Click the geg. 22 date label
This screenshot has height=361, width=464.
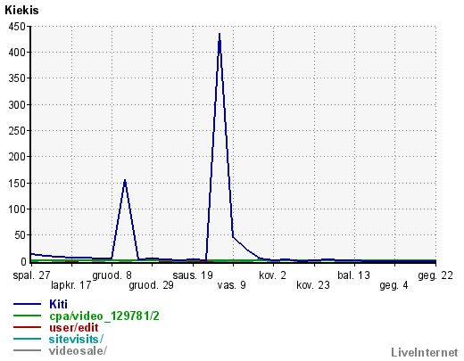coord(435,275)
